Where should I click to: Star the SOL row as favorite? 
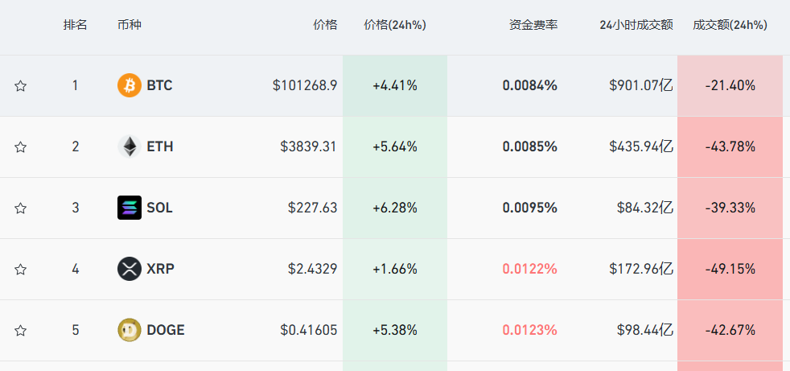[21, 208]
